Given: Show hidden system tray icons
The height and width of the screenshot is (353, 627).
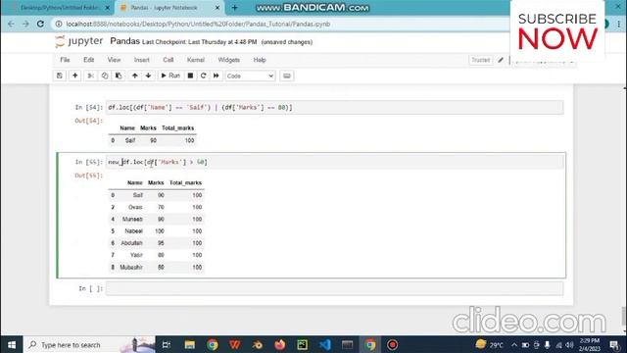Looking at the screenshot, I should tap(514, 345).
